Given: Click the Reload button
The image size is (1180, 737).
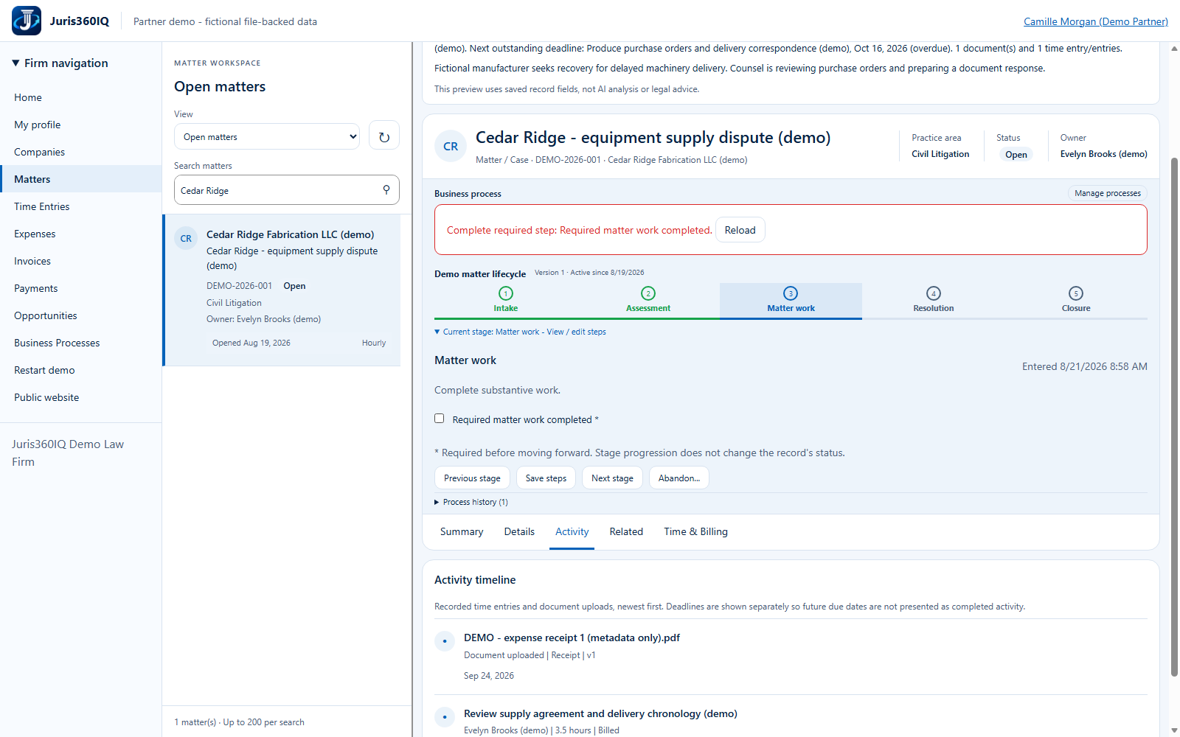Looking at the screenshot, I should [x=740, y=230].
